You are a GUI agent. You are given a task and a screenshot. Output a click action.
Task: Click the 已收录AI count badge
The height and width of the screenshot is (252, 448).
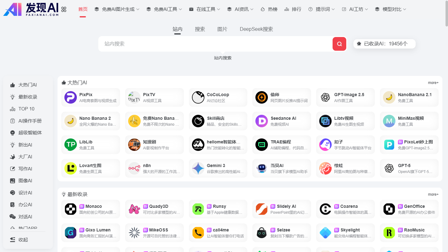[385, 44]
